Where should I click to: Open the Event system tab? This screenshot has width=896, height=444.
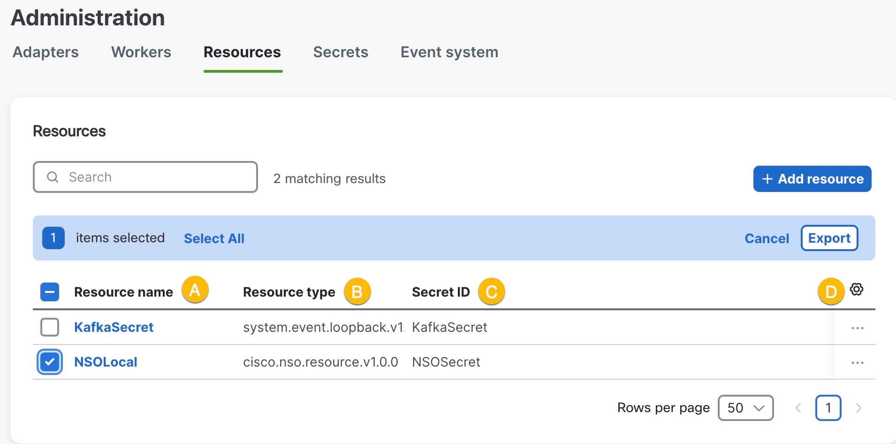tap(448, 52)
